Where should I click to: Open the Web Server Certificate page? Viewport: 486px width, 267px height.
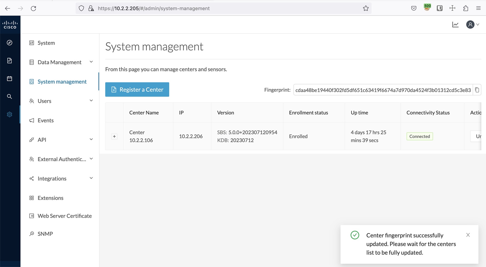click(x=65, y=216)
